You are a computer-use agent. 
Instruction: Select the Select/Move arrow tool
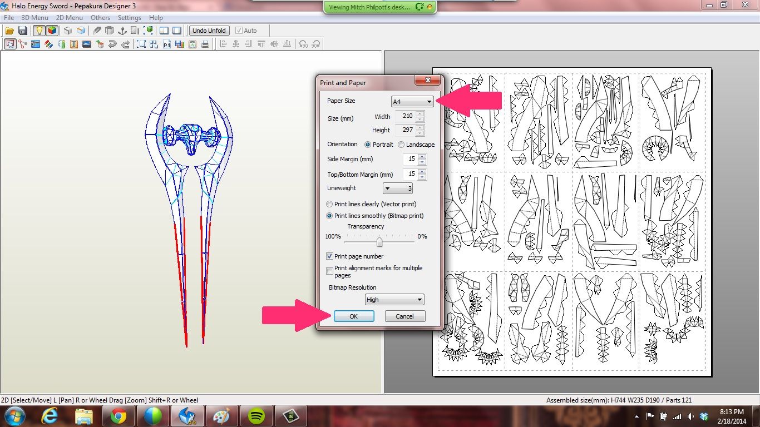coord(9,43)
